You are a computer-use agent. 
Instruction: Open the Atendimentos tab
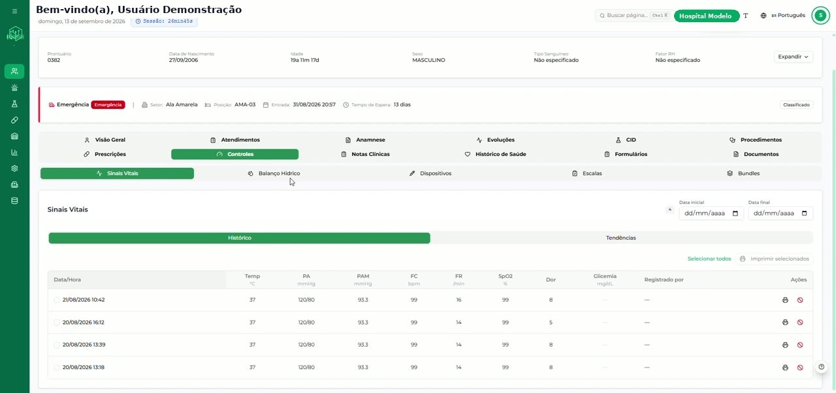tap(234, 140)
